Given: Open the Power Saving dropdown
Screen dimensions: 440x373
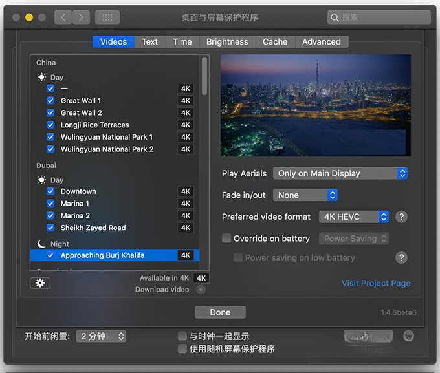Looking at the screenshot, I should [x=354, y=239].
